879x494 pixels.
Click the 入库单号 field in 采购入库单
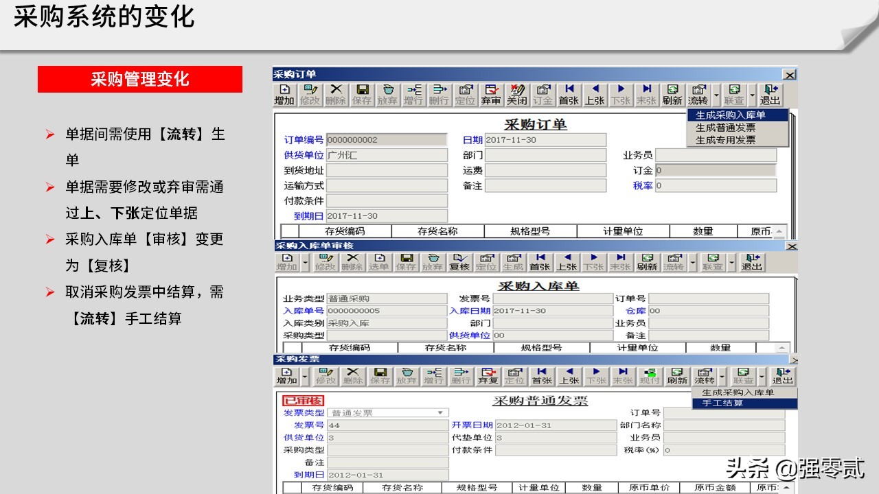point(387,311)
